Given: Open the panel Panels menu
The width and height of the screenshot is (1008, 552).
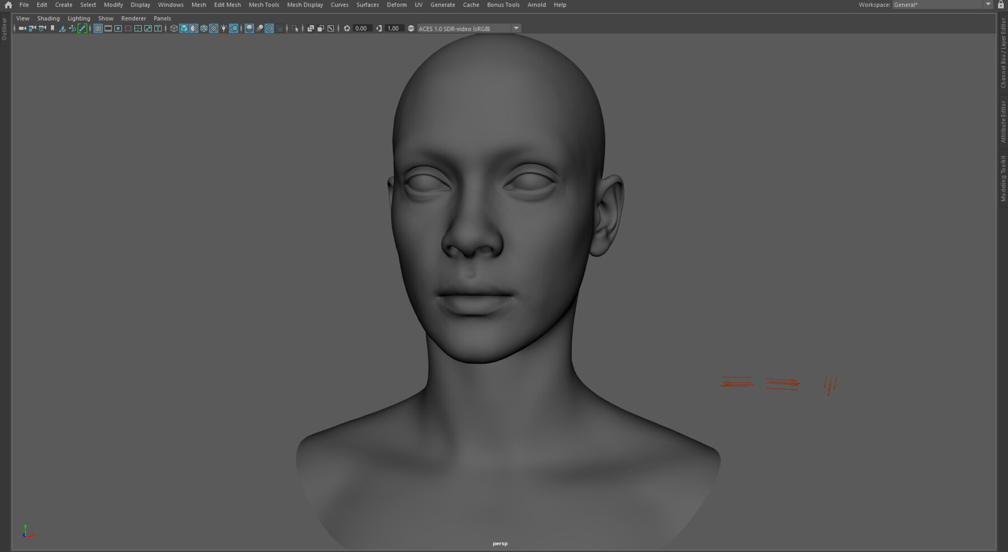Looking at the screenshot, I should 162,18.
